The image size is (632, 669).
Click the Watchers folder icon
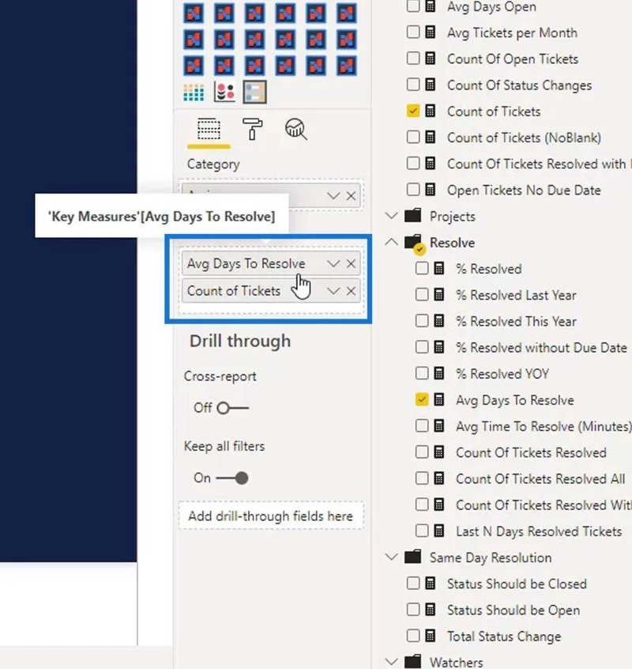point(413,661)
